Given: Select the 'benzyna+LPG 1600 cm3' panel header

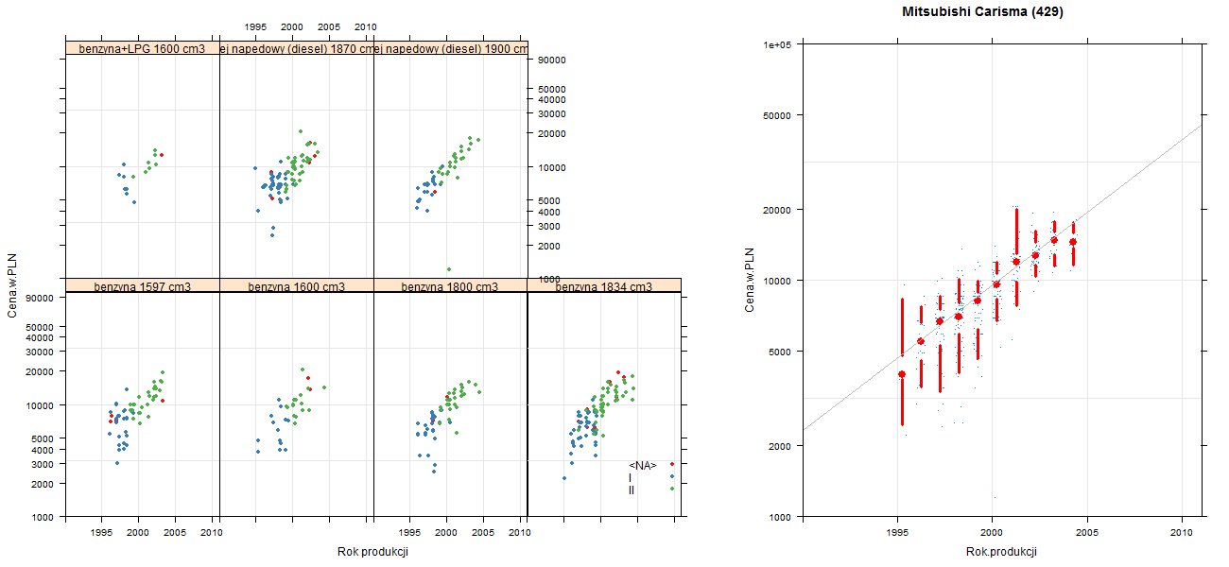Looking at the screenshot, I should (x=142, y=48).
